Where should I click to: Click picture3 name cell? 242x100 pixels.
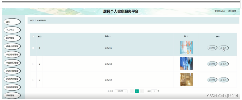pyautogui.click(x=108, y=80)
